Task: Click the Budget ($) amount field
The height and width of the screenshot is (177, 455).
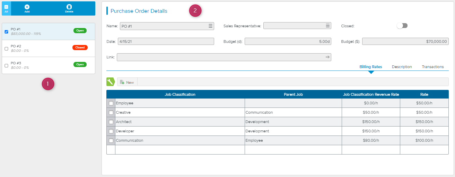Action: pyautogui.click(x=405, y=41)
